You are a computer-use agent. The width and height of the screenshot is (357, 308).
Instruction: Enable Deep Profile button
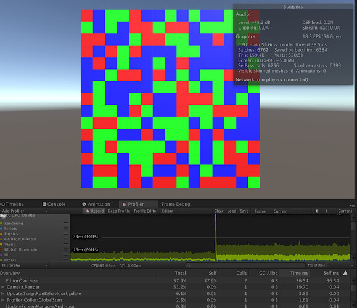(x=119, y=211)
